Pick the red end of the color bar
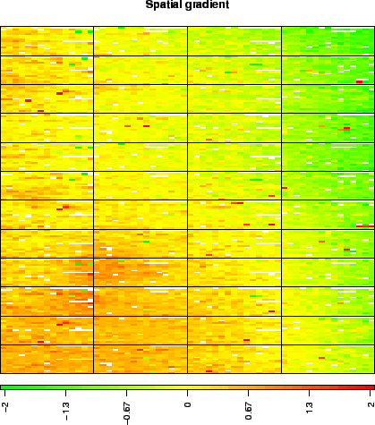 [x=371, y=387]
